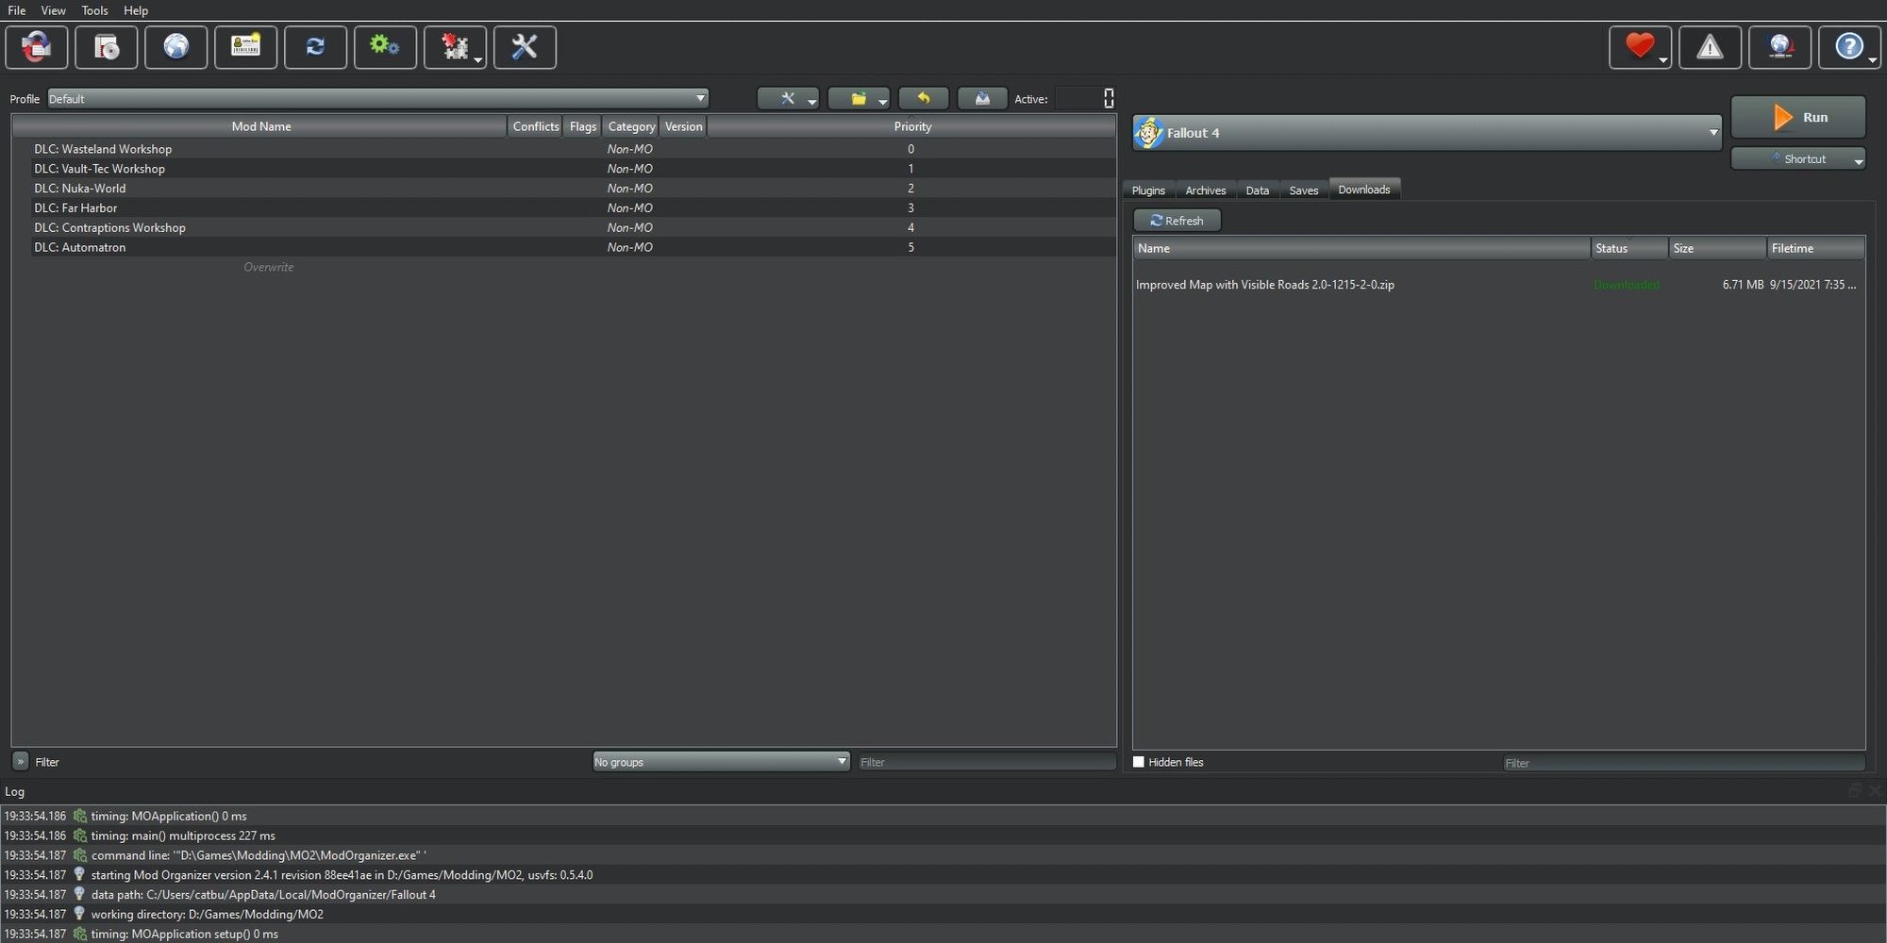This screenshot has height=943, width=1887.
Task: Open the Profile Default dropdown
Action: point(377,99)
